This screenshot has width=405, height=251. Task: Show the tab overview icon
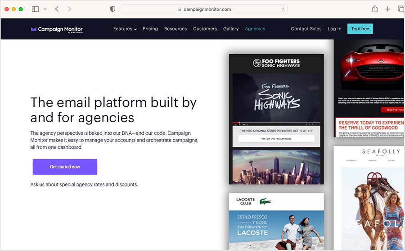click(401, 9)
